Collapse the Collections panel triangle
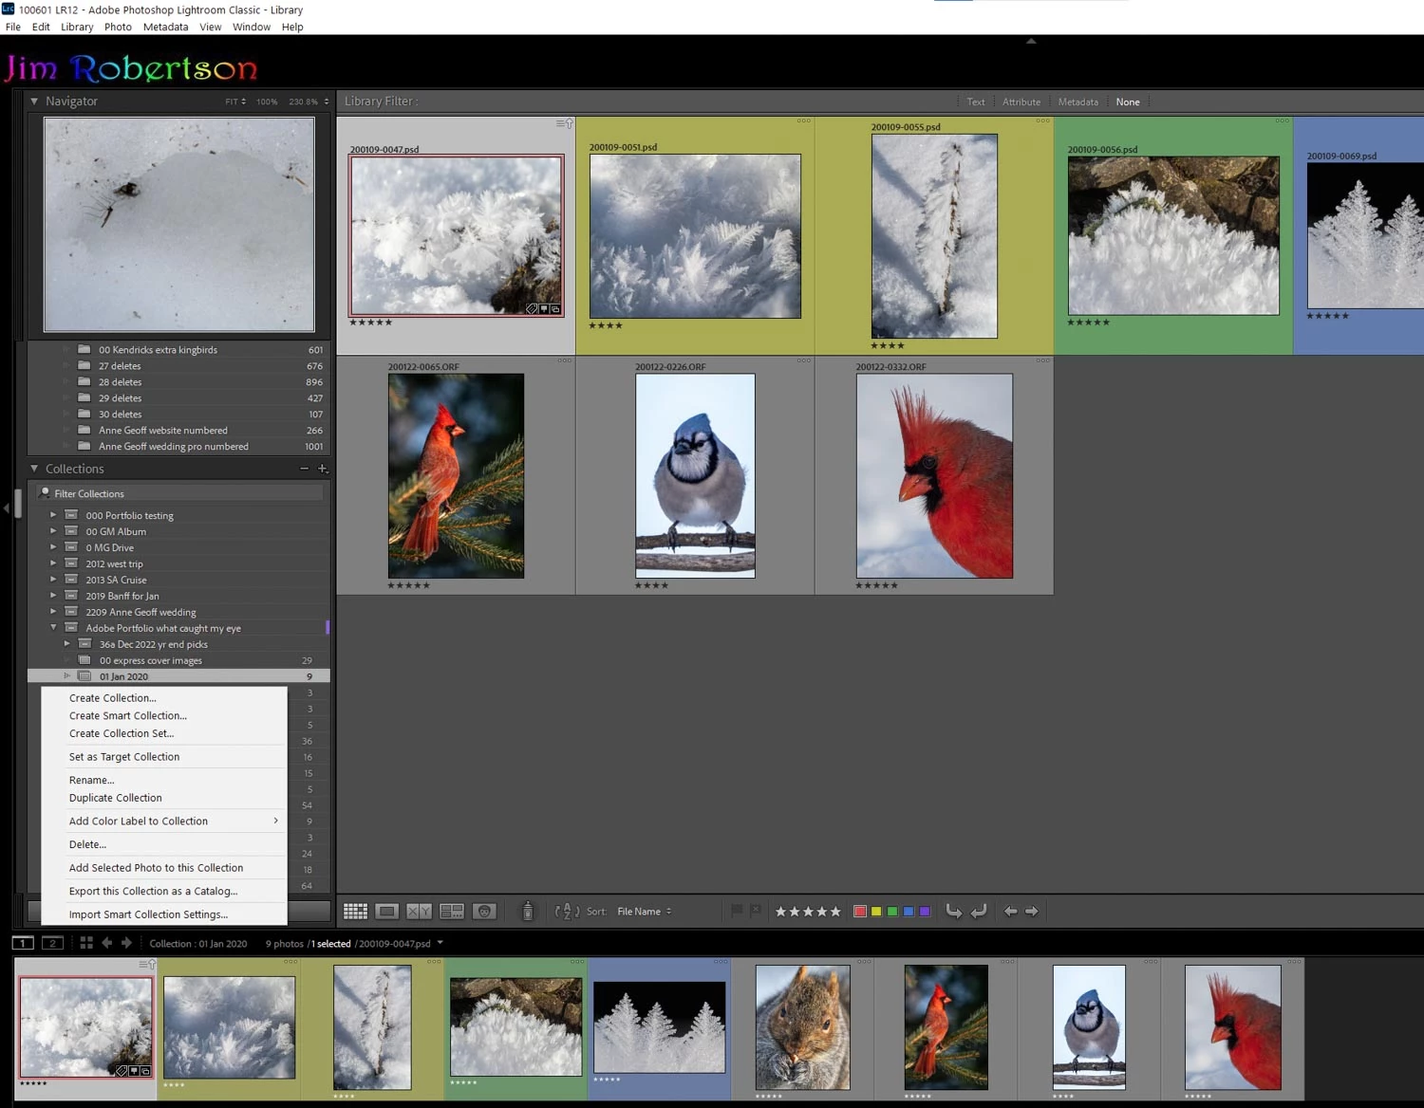The image size is (1424, 1108). 34,469
